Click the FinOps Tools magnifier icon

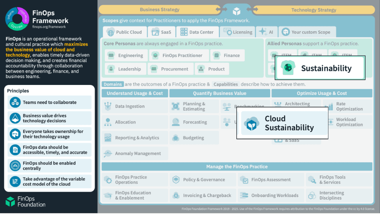click(x=312, y=180)
